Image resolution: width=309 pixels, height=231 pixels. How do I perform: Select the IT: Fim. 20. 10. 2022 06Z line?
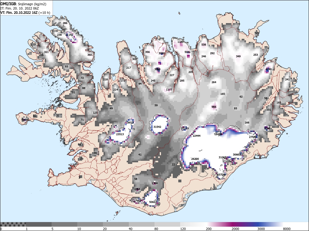click(x=19, y=8)
